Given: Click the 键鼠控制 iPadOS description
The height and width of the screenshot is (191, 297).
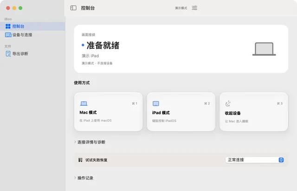Looking at the screenshot, I should click(x=164, y=121).
